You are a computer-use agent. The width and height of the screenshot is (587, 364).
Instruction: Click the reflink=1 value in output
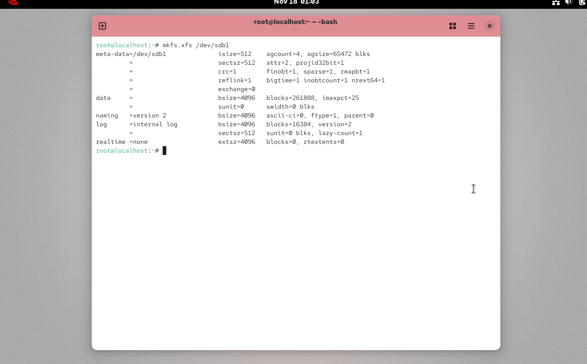coord(234,80)
